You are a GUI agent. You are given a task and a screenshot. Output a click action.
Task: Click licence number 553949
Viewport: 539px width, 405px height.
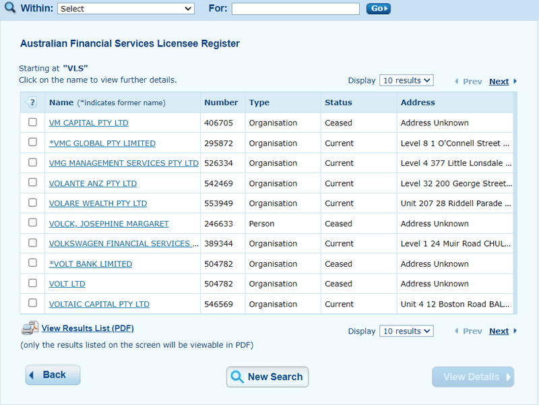218,204
